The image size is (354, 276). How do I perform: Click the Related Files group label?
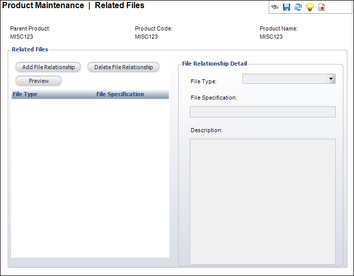click(30, 49)
